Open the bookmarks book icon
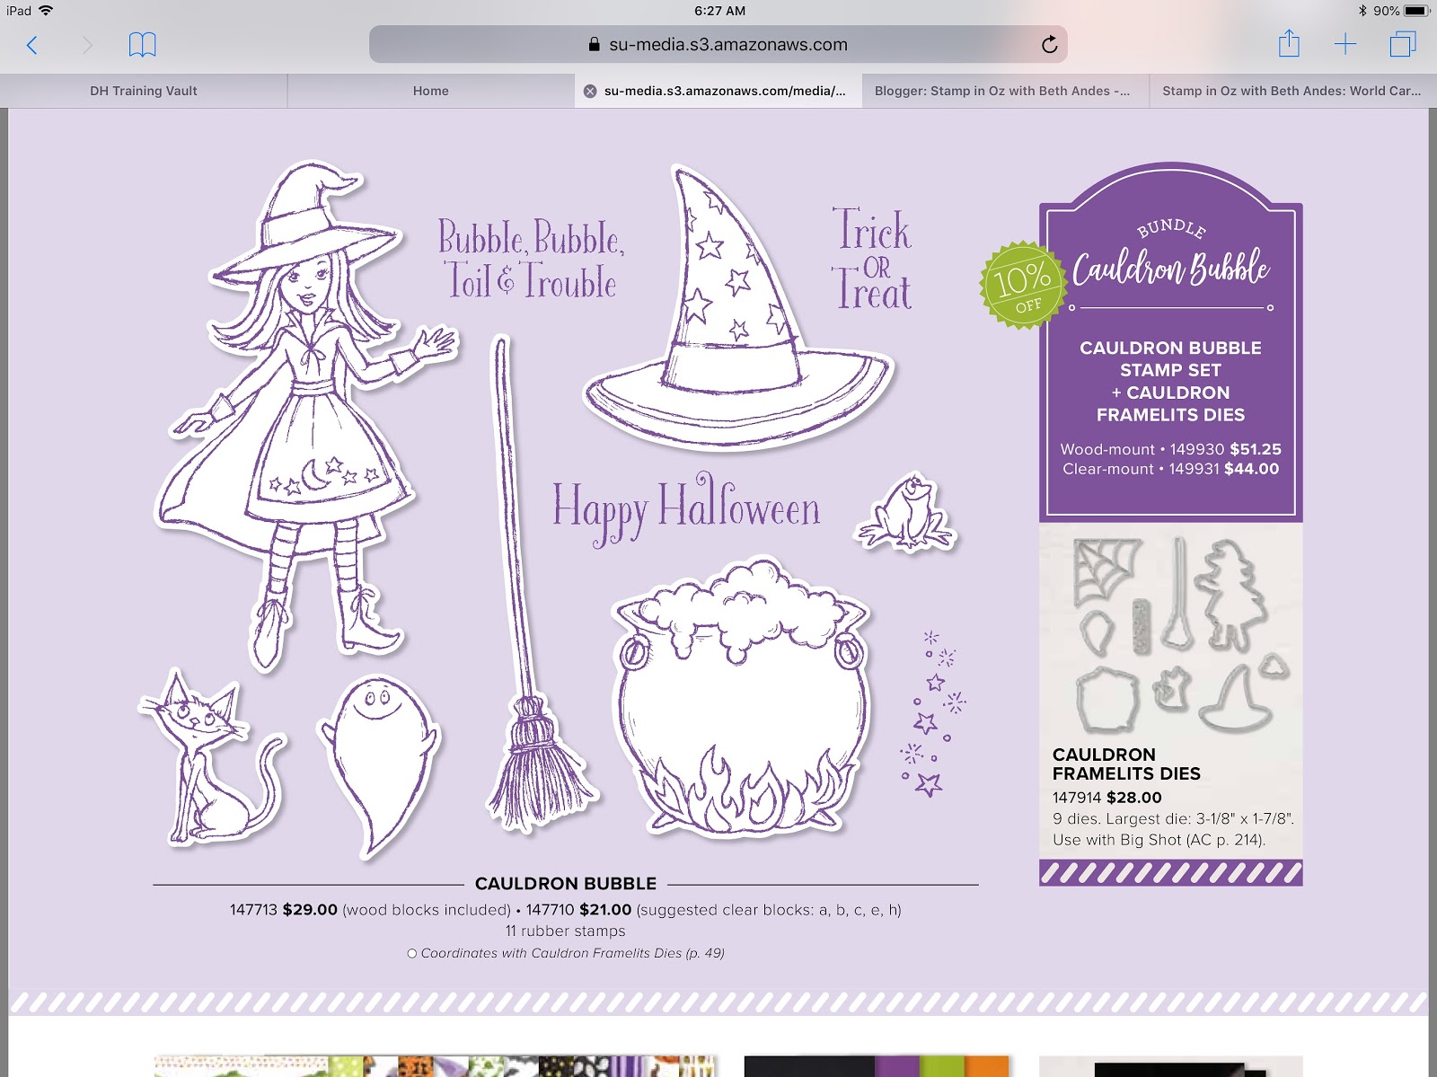Viewport: 1437px width, 1077px height. [x=142, y=45]
